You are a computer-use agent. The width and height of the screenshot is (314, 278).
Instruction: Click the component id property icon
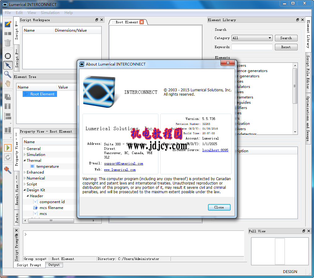tap(35, 202)
